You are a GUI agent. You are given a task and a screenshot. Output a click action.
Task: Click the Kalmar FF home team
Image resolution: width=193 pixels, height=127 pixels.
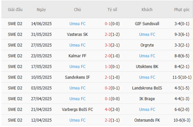pos(77,56)
